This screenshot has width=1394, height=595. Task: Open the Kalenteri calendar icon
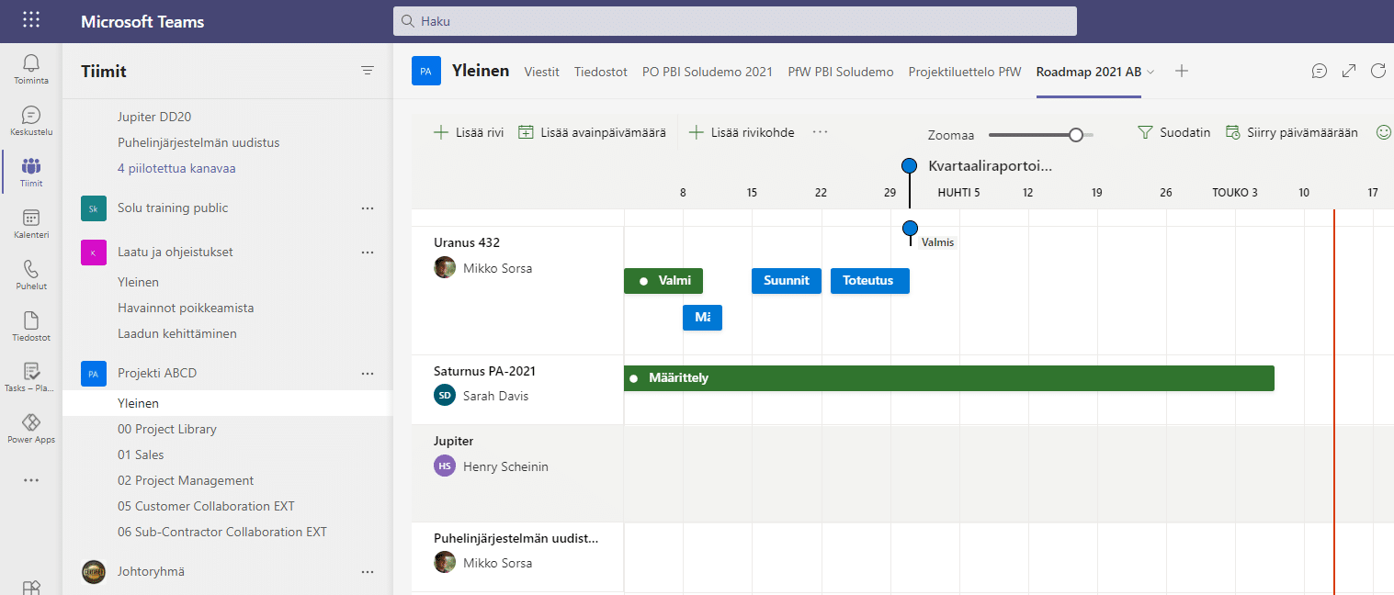tap(31, 219)
